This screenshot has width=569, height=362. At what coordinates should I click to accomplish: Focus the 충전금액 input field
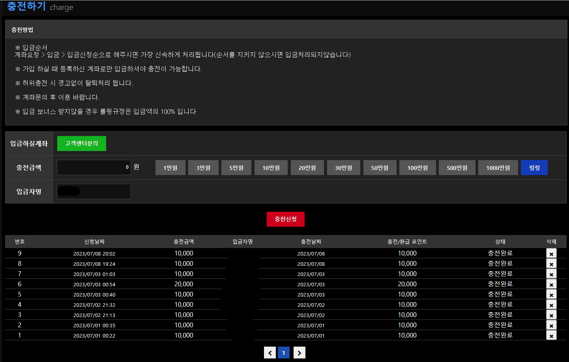click(94, 168)
